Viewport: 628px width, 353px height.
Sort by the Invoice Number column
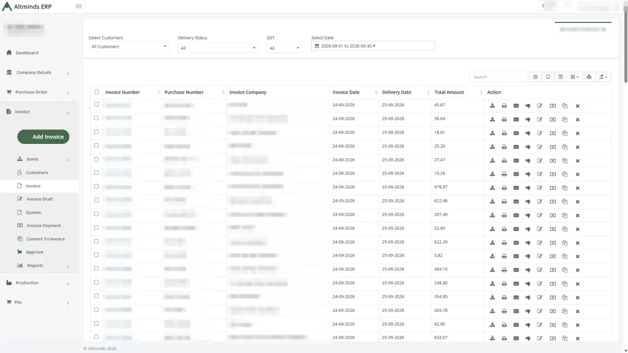pyautogui.click(x=132, y=92)
